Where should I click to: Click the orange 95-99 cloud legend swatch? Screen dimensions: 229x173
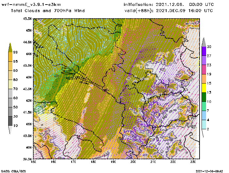tap(10, 57)
